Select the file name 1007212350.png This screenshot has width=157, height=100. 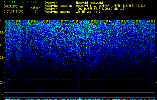tap(13, 7)
